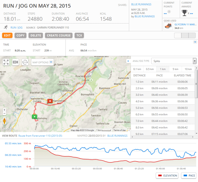Viewport: 198px width, 182px height.
Task: Open the 3D video view icon
Action: click(15, 62)
